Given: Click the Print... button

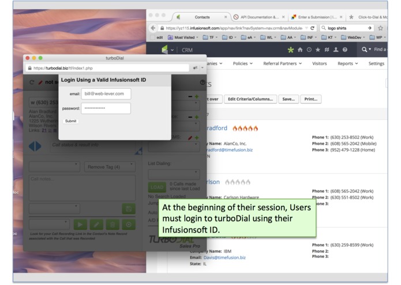Looking at the screenshot, I should point(311,99).
